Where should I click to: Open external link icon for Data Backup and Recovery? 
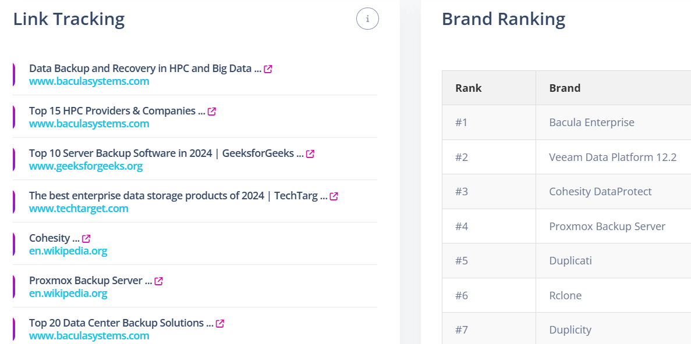tap(268, 69)
